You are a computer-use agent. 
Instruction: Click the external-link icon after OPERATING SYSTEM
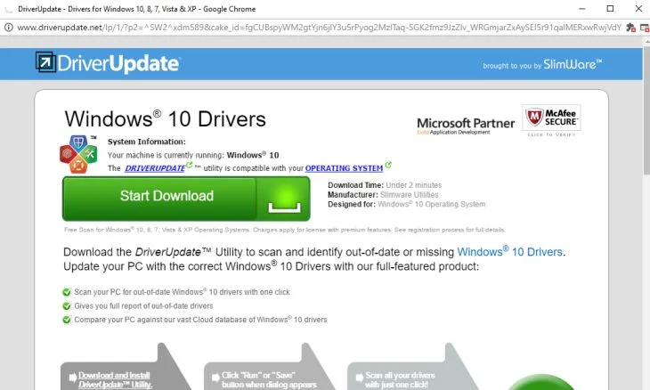388,165
